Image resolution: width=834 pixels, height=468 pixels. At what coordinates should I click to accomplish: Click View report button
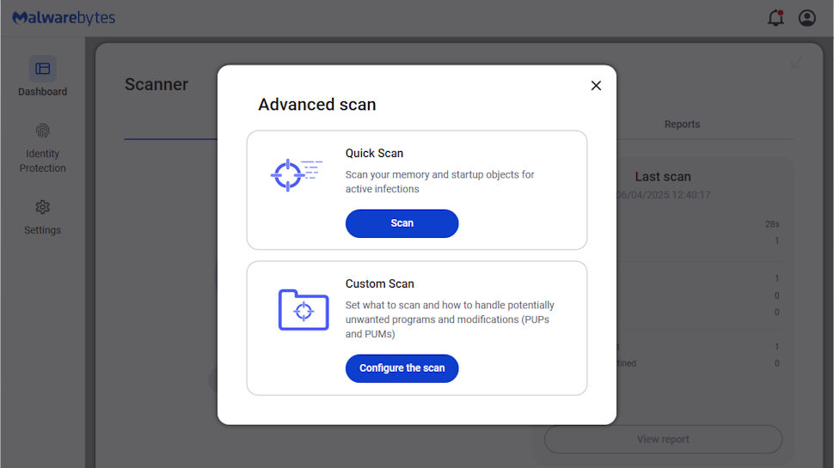(x=663, y=440)
